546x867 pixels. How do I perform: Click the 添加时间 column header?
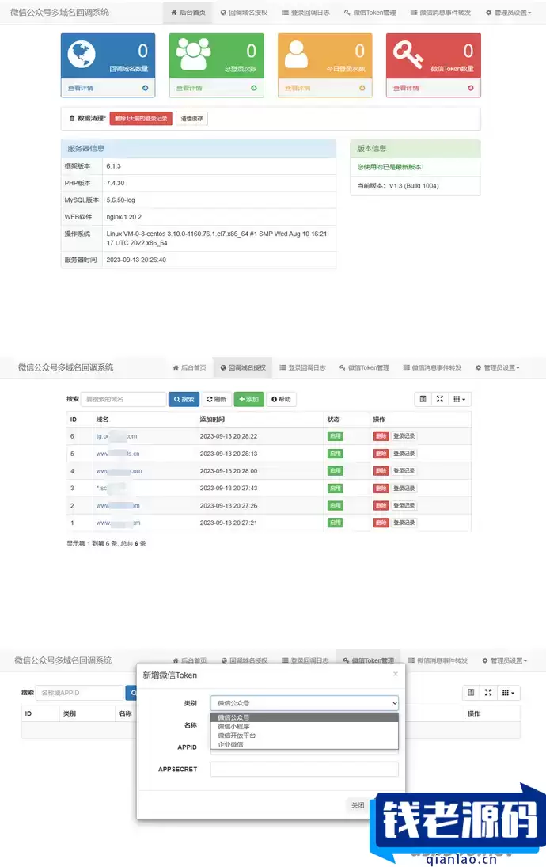pyautogui.click(x=212, y=419)
